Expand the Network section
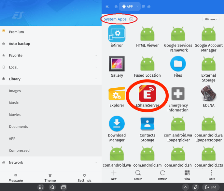The height and width of the screenshot is (191, 224). tap(96, 162)
